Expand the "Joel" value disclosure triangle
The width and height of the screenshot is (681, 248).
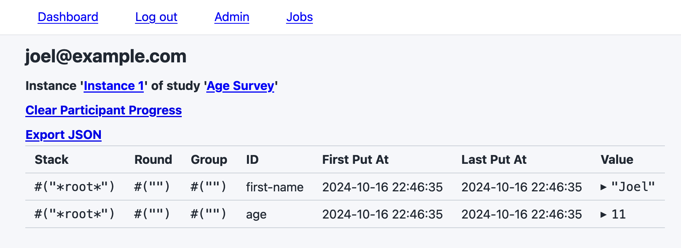point(603,187)
